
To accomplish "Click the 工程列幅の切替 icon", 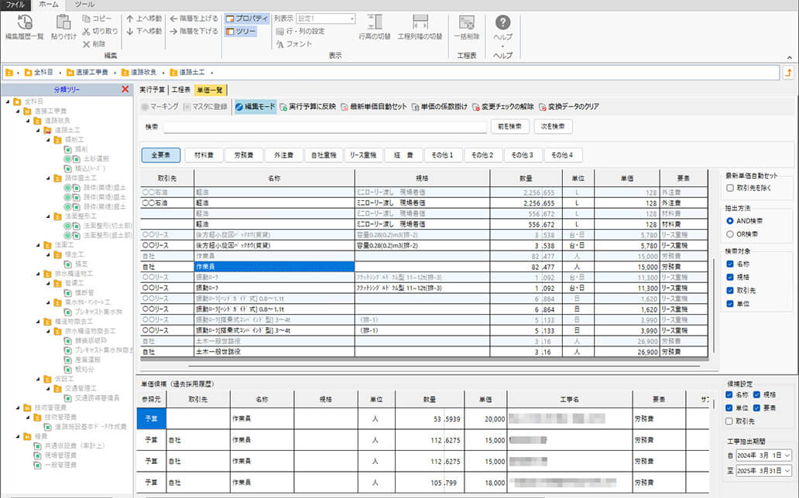I will tap(419, 27).
